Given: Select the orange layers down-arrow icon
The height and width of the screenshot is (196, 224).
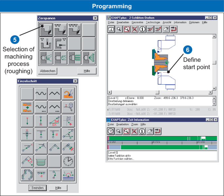Looking at the screenshot, I should [x=27, y=107].
